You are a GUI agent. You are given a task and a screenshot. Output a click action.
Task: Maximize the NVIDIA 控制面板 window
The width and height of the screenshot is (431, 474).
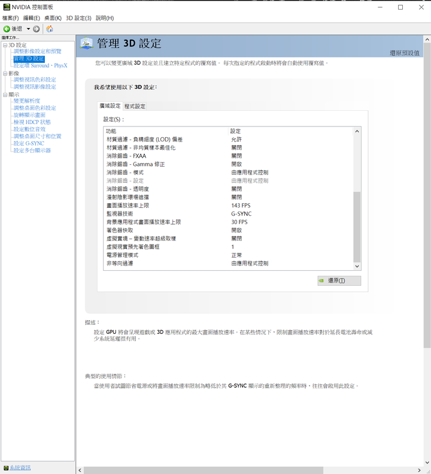point(400,7)
